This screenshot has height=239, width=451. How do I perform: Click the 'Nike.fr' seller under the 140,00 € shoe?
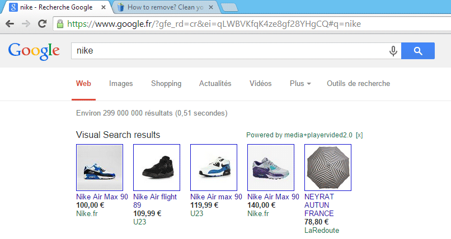[258, 214]
